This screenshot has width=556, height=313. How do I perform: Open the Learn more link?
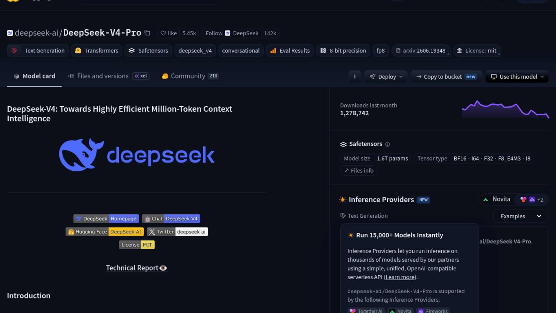tap(400, 277)
